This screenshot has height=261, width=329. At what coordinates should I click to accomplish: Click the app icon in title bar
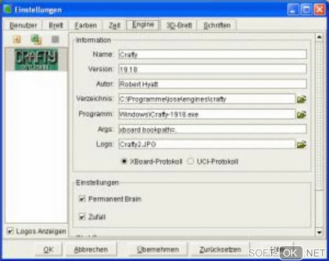point(8,9)
